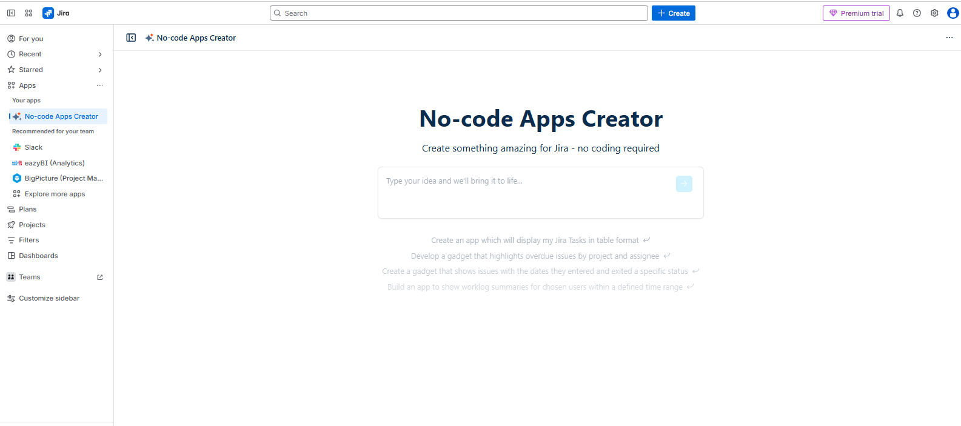961x426 pixels.
Task: Submit idea with the arrow send button
Action: 684,184
